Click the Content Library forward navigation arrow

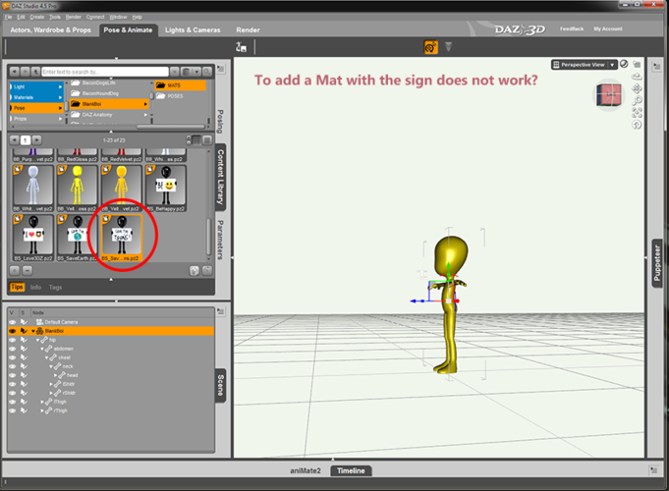[x=26, y=72]
